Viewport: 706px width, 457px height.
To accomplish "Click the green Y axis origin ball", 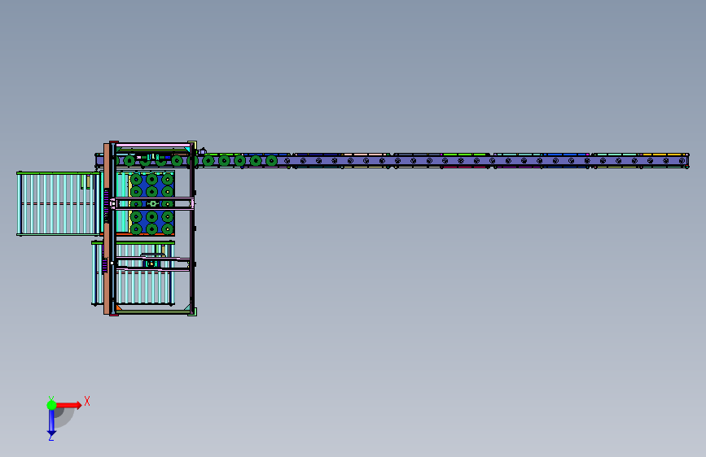I will (51, 405).
